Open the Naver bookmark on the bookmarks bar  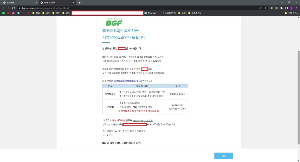pos(3,13)
